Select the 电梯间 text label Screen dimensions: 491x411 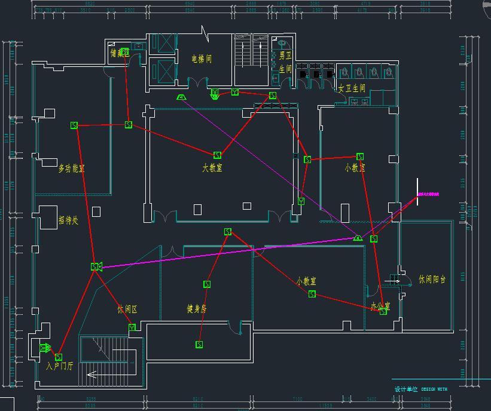[202, 59]
